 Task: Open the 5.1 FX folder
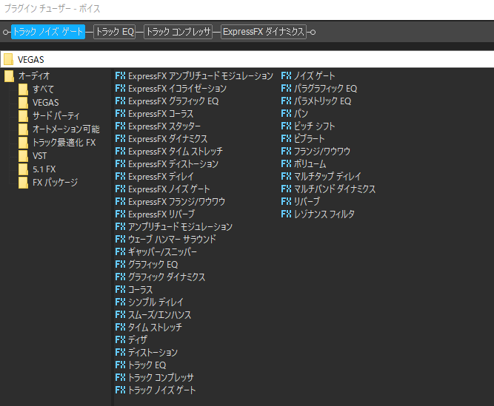pyautogui.click(x=37, y=169)
